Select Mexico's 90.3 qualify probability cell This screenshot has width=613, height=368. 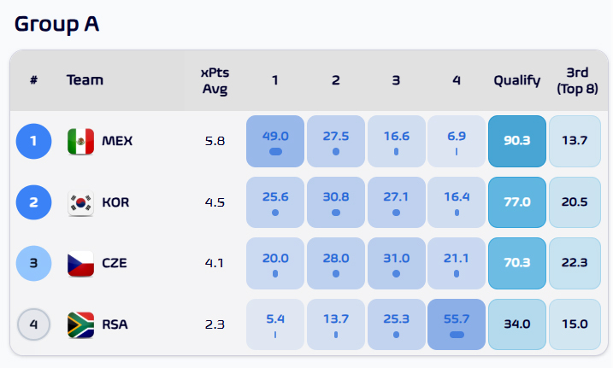(x=516, y=141)
